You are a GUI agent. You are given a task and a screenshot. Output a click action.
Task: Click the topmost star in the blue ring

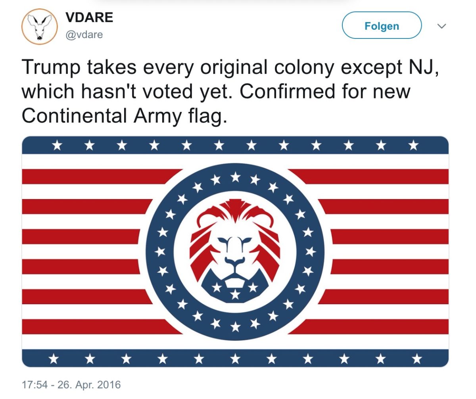coord(235,176)
